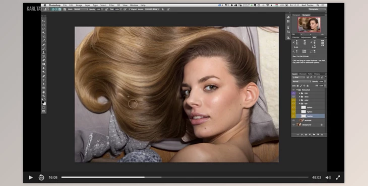The image size is (368, 186).
Task: Open the File menu
Action: [x=65, y=5]
